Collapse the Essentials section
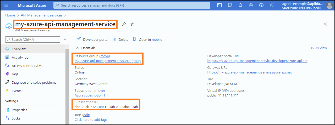335x125 pixels. click(85, 48)
